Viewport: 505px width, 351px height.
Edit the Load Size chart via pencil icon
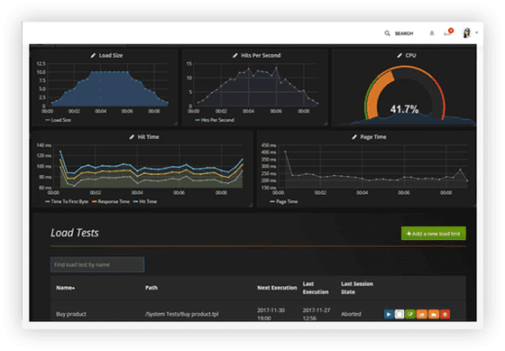tap(93, 55)
